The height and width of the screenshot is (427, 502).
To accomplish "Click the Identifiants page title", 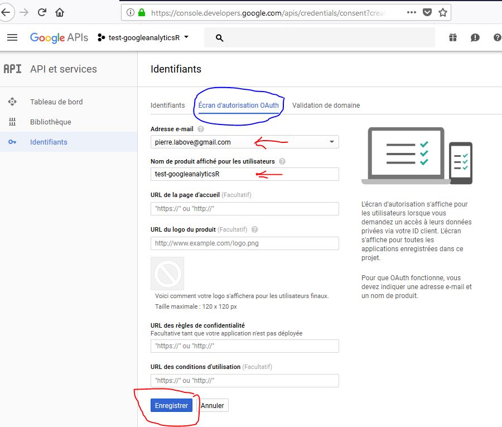I will click(x=176, y=69).
